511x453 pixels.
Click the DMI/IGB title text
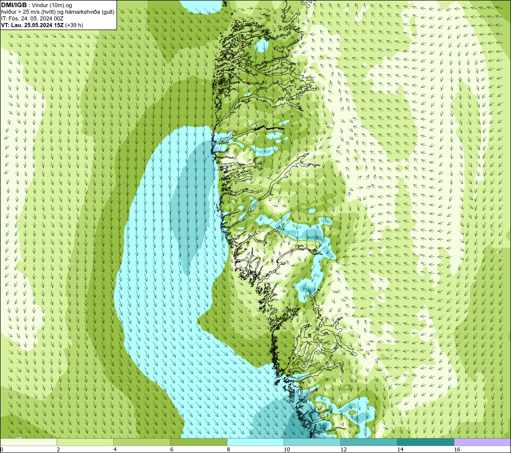pos(14,5)
